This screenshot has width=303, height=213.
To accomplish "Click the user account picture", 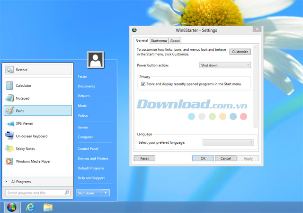I will 96,60.
